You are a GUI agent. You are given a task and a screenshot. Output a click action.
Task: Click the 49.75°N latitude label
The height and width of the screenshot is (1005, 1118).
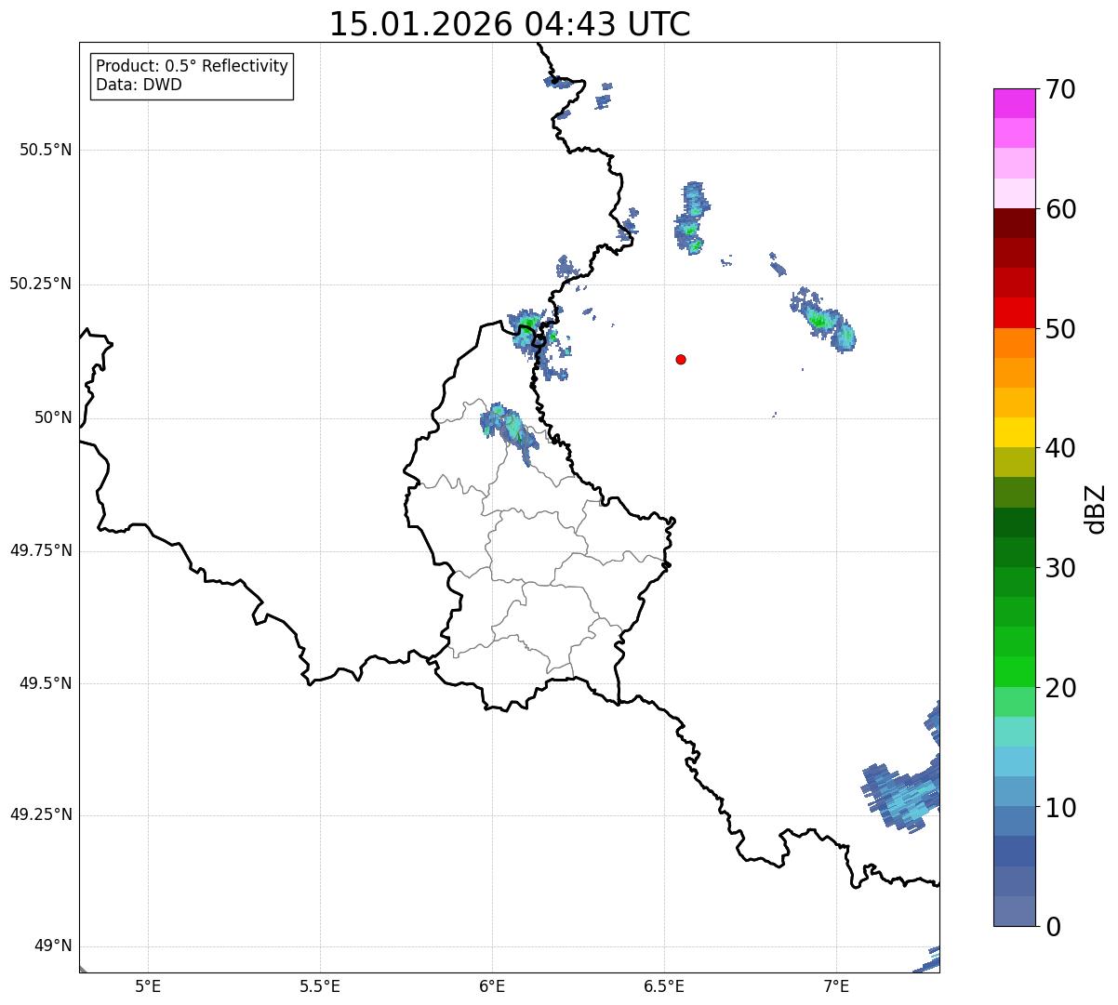pos(41,550)
